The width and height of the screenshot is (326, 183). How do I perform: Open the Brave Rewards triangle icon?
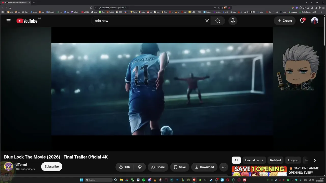point(229,8)
